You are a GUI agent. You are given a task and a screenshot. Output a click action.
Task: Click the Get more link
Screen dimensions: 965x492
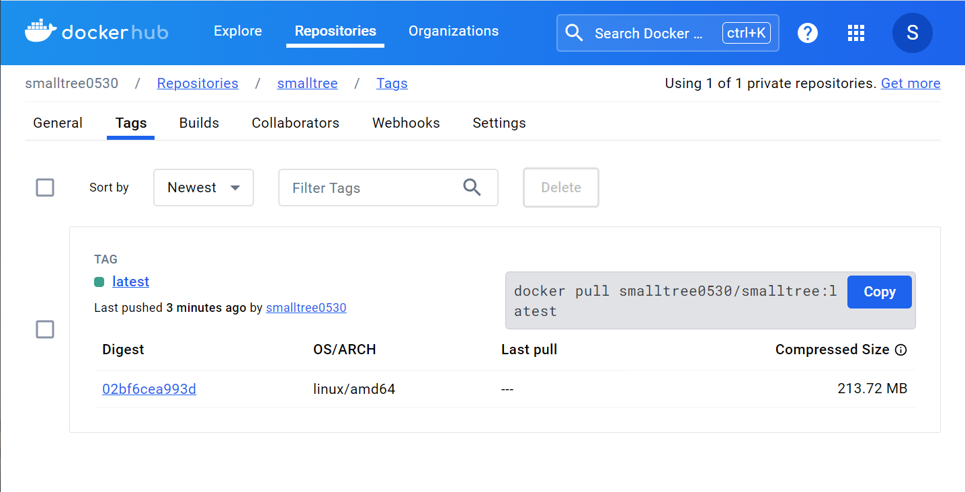pyautogui.click(x=911, y=83)
